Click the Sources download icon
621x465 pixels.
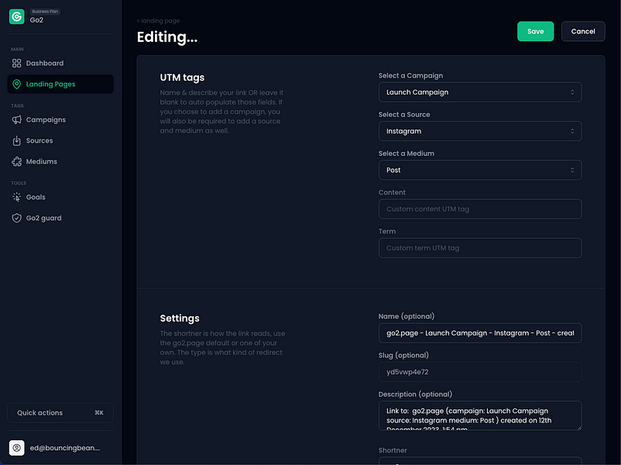17,140
